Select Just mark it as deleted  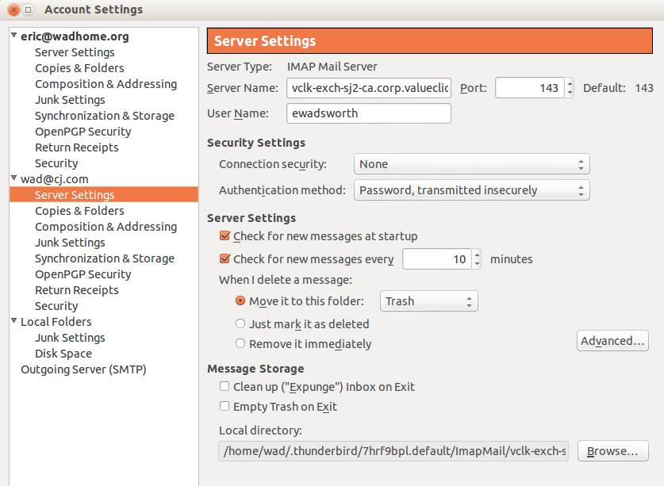[241, 323]
